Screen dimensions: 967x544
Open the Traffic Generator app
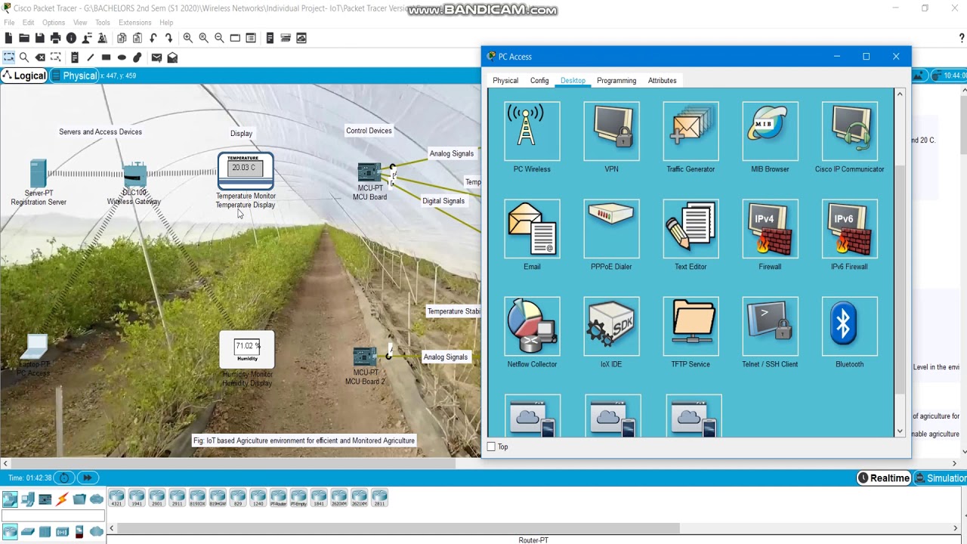tap(690, 131)
